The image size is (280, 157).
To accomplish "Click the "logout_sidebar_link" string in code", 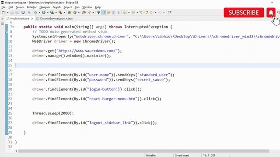I will pos(110,123).
